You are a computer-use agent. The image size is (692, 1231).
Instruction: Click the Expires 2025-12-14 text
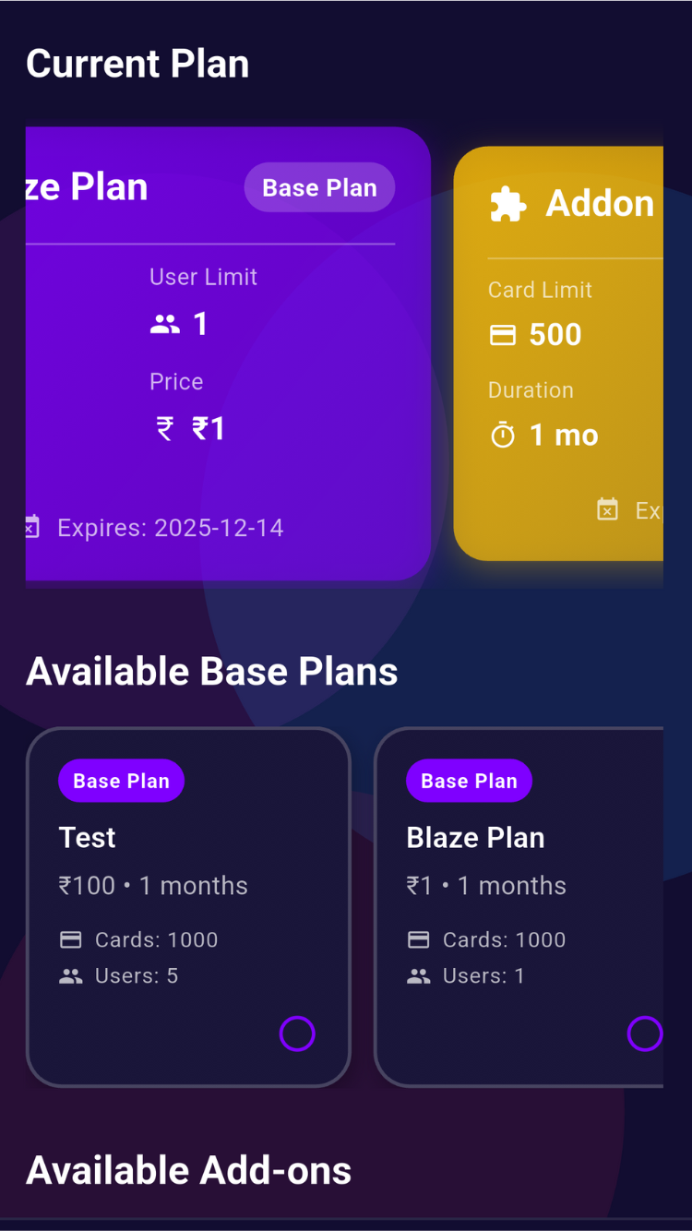pos(171,528)
